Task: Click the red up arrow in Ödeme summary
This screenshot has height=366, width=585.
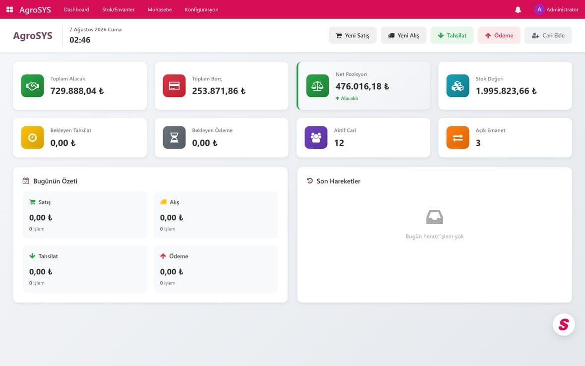Action: point(163,256)
